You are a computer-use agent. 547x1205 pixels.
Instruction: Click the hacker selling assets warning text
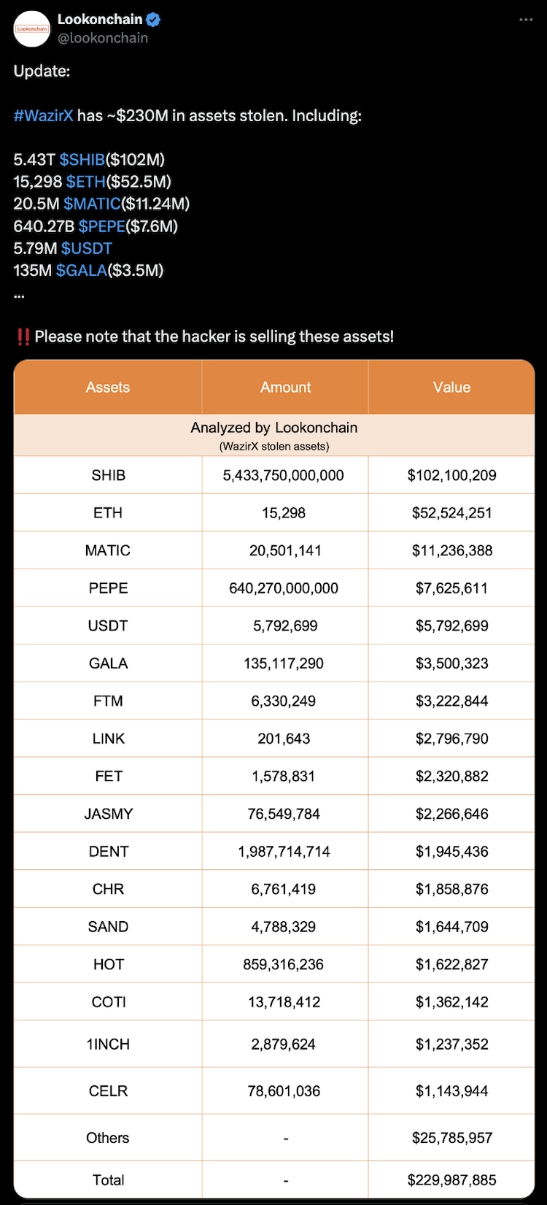(214, 336)
